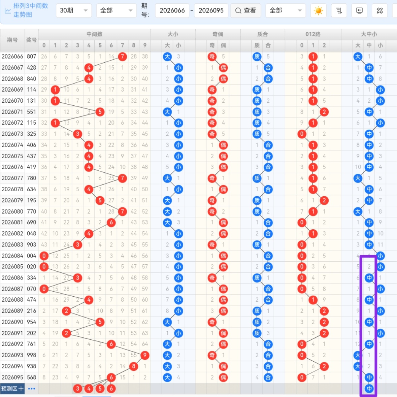Image resolution: width=397 pixels, height=397 pixels.
Task: Click the drawing tools crossed-pencil icon
Action: click(379, 11)
